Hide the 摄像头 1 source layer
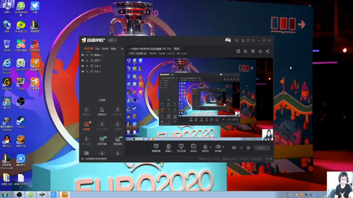 83,55
